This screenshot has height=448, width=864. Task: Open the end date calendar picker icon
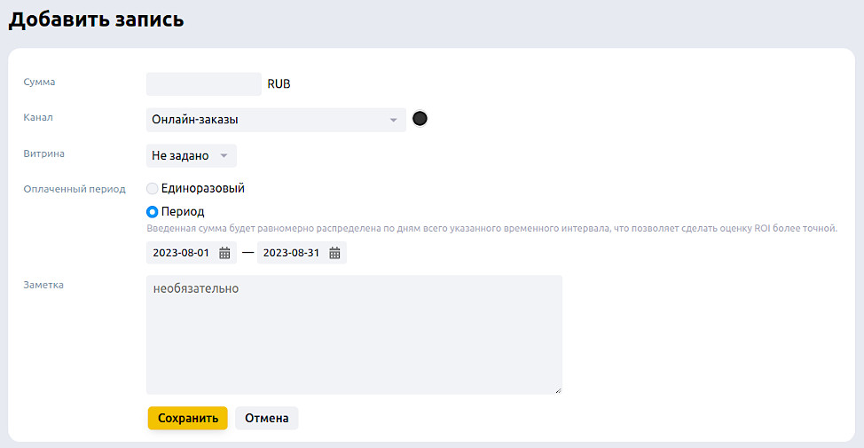tap(335, 253)
